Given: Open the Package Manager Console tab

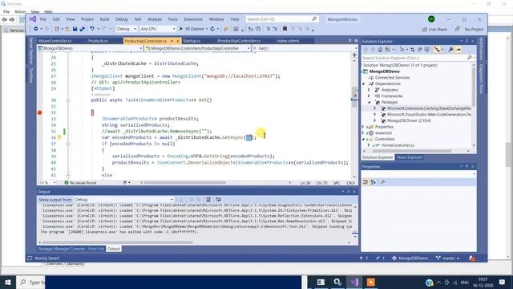Looking at the screenshot, I should click(x=61, y=249).
